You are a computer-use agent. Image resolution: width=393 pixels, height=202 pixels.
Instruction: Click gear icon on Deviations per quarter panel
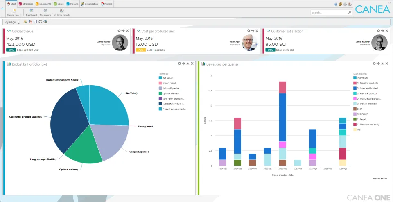[374, 64]
